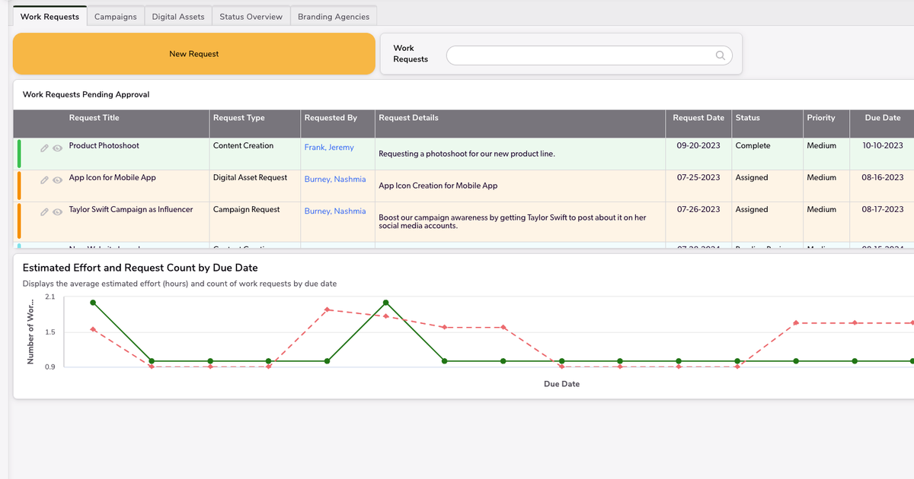
Task: Focus the Work Requests search field
Action: [589, 55]
